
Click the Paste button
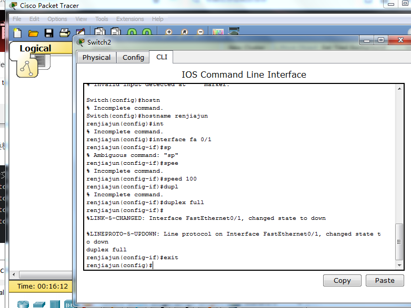385,280
